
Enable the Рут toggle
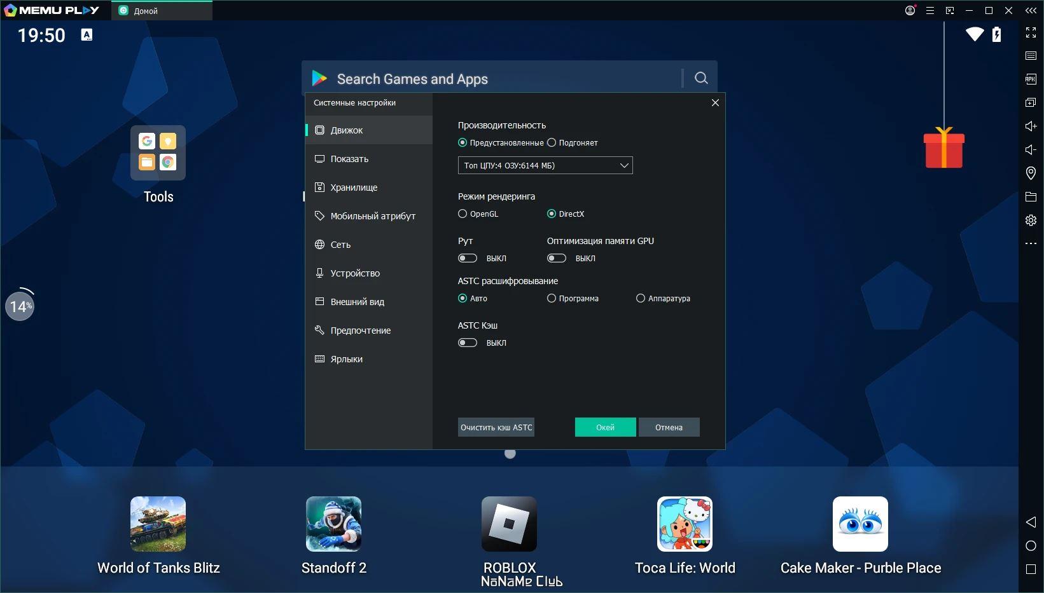pyautogui.click(x=468, y=258)
